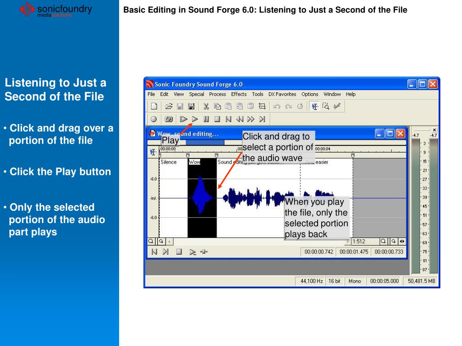The image size is (462, 346).
Task: Click the left level zoom magnifier button
Action: click(151, 241)
